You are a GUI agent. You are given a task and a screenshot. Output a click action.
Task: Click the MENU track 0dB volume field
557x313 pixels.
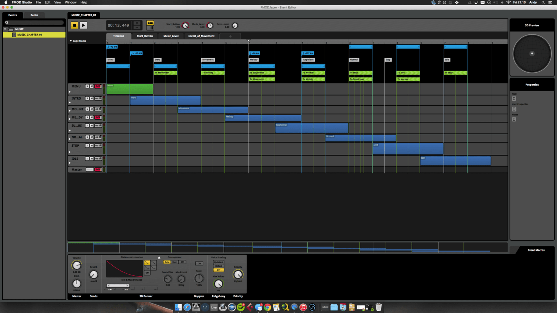[x=98, y=86]
